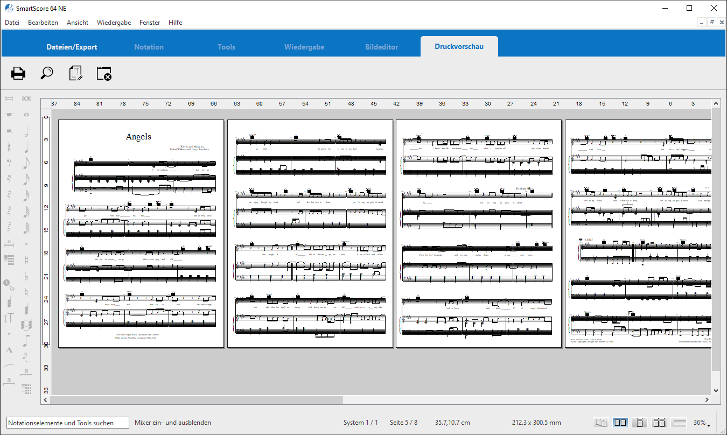This screenshot has width=727, height=435.
Task: Select the text tool in the palette
Action: pos(9,318)
